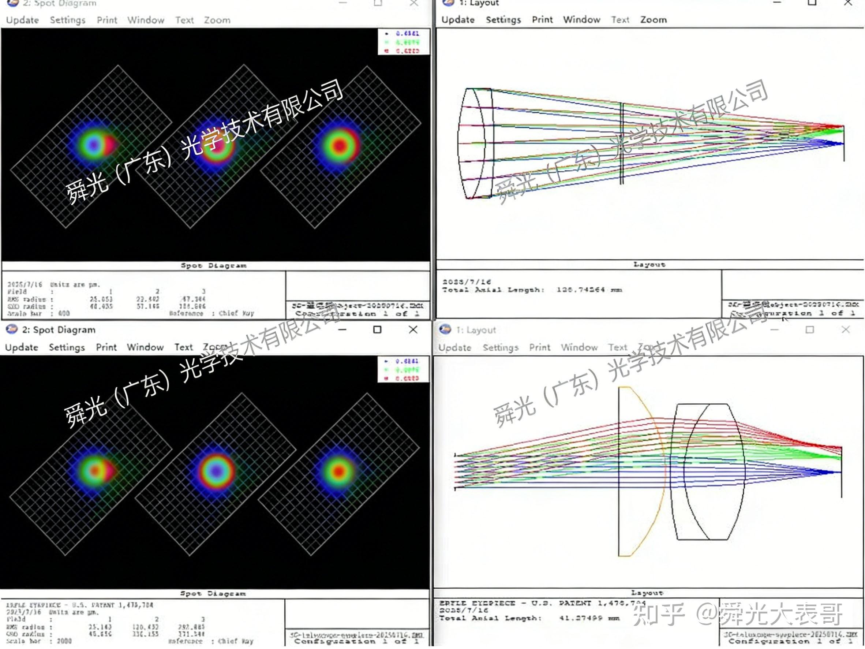Image resolution: width=865 pixels, height=649 pixels.
Task: Maximize the bottom-left Spot Diagram window
Action: click(377, 329)
